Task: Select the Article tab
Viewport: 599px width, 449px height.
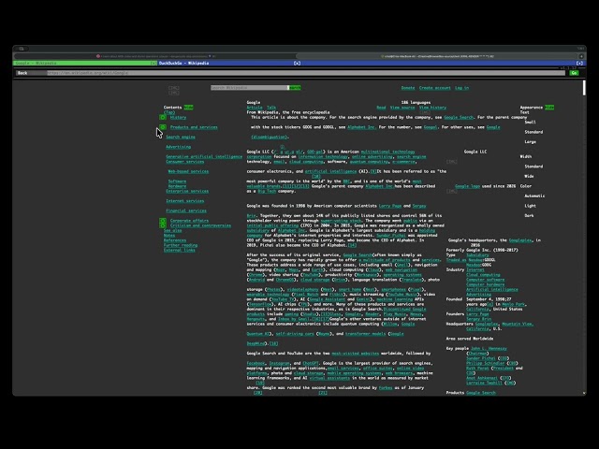Action: click(255, 108)
